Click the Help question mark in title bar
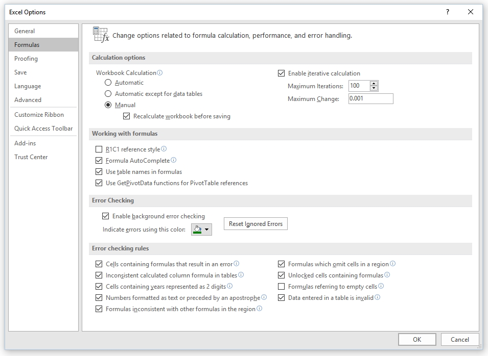 pyautogui.click(x=448, y=12)
